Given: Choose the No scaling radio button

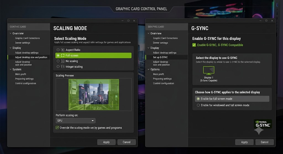Looking at the screenshot, I should [x=58, y=61].
